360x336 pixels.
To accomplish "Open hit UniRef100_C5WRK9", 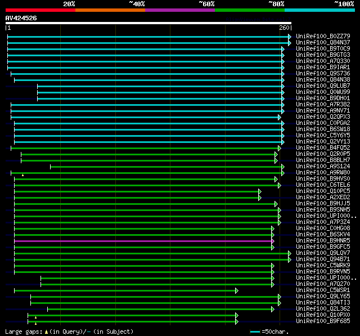I will tap(323, 266).
